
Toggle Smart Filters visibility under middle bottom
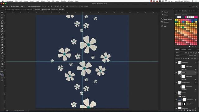click(180, 87)
